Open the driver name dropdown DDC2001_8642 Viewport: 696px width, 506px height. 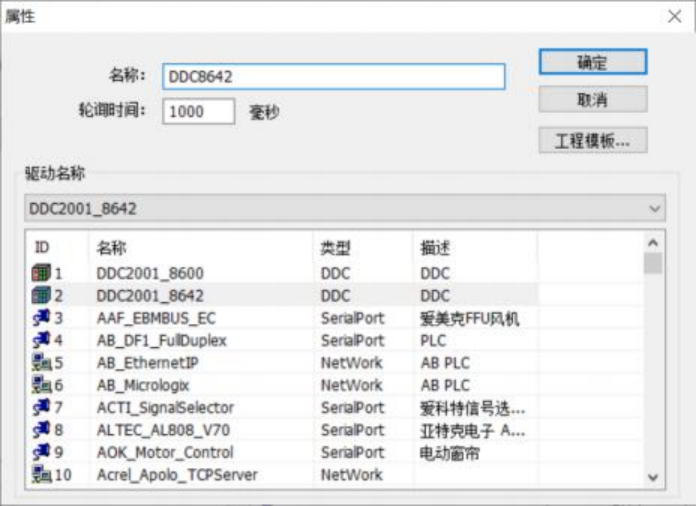[344, 208]
